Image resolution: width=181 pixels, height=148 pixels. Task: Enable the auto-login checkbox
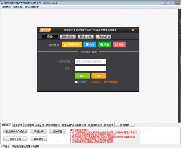point(76,82)
